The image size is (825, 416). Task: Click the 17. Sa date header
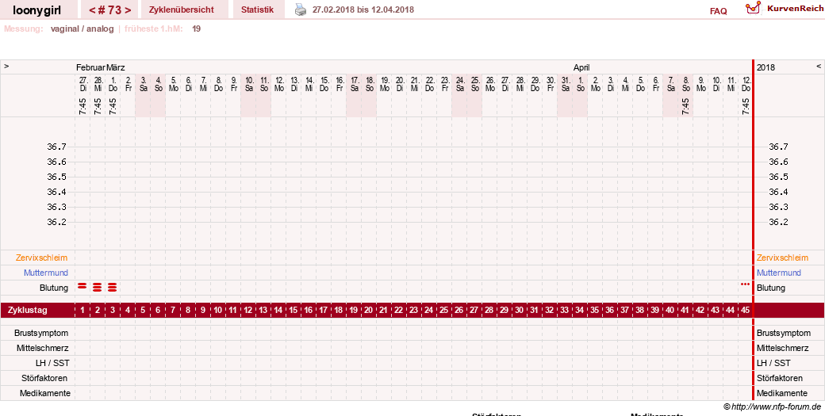[x=355, y=84]
